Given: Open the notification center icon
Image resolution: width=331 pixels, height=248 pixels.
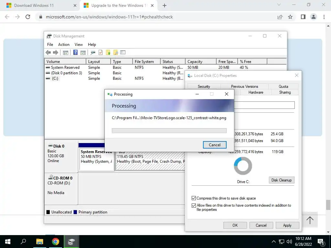Looking at the screenshot, I should coord(321,242).
